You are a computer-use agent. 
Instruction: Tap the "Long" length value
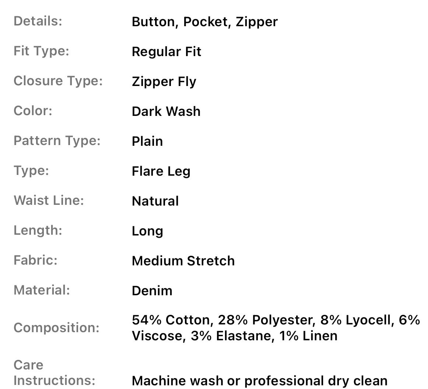[147, 231]
